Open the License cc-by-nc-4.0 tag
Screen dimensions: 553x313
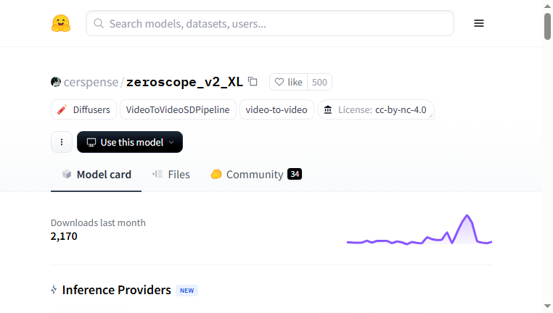pyautogui.click(x=376, y=109)
